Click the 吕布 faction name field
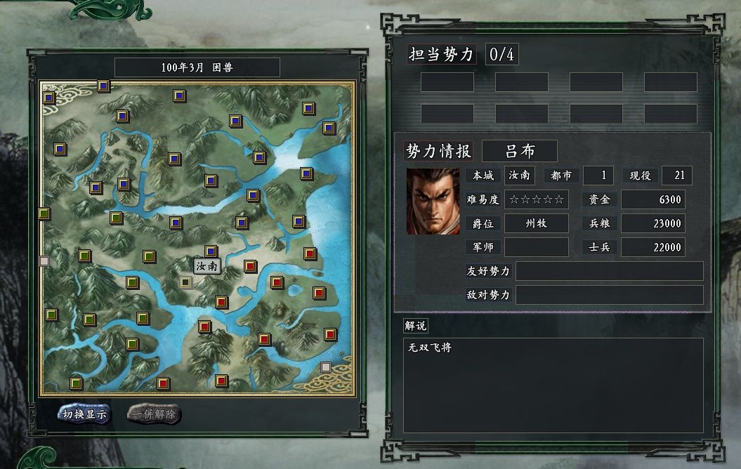Viewport: 741px width, 469px height. (519, 151)
